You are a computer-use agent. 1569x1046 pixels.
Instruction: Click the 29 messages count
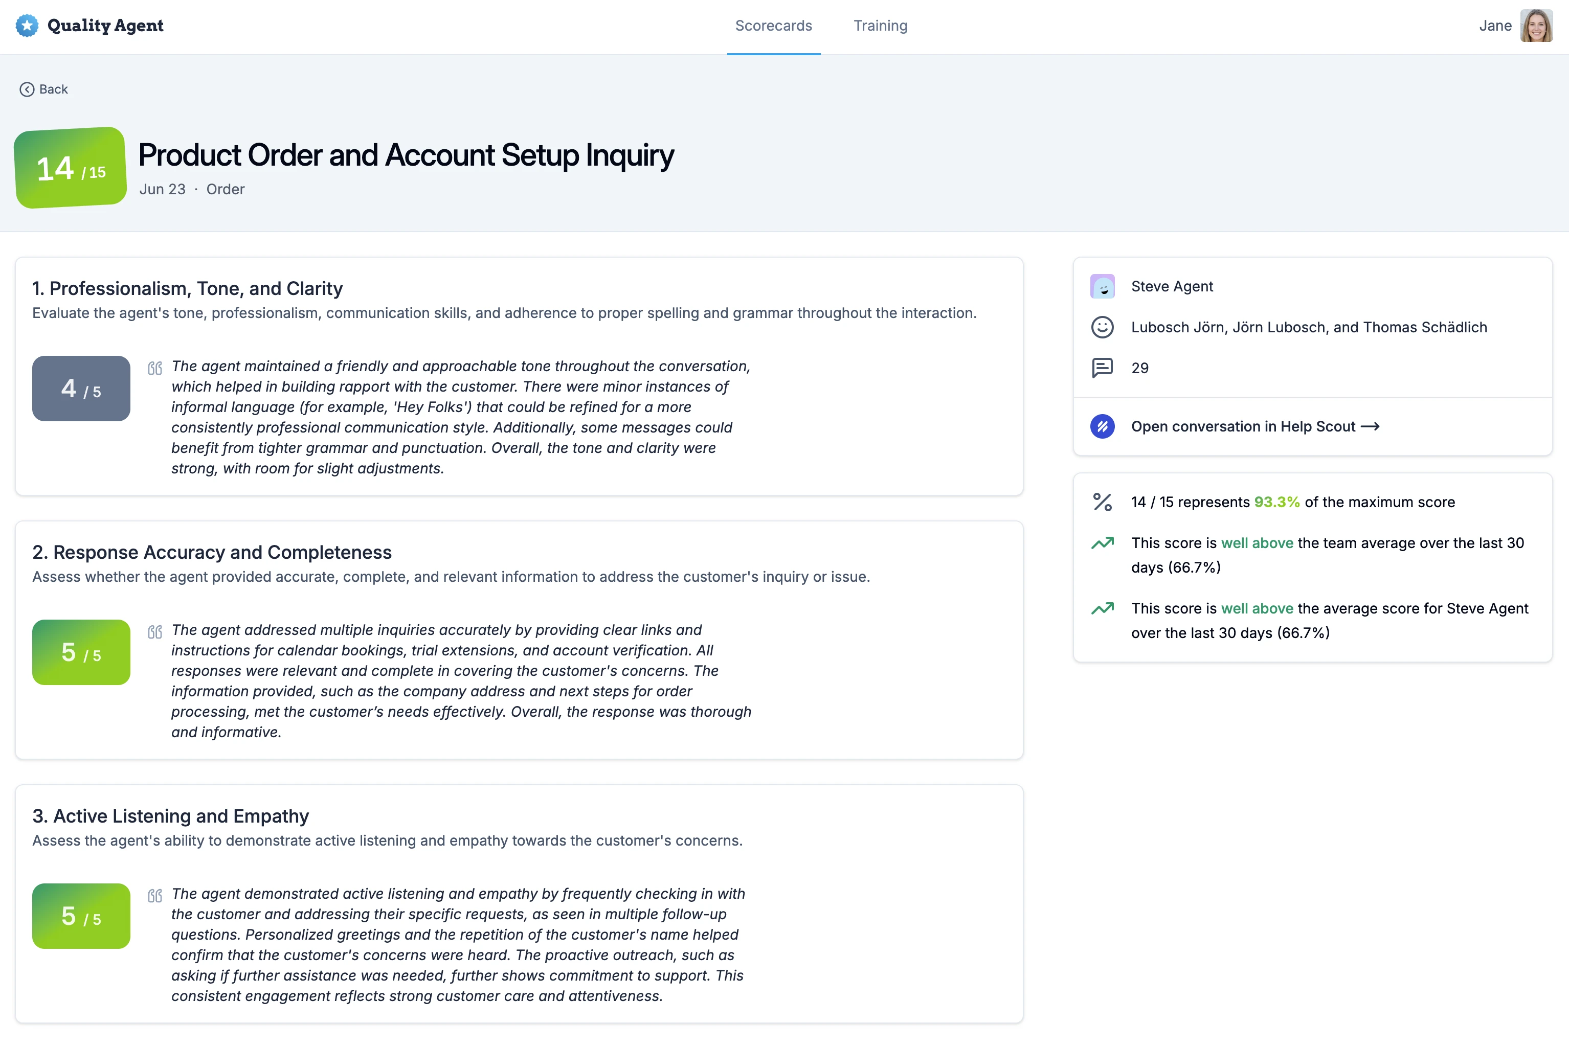point(1140,368)
